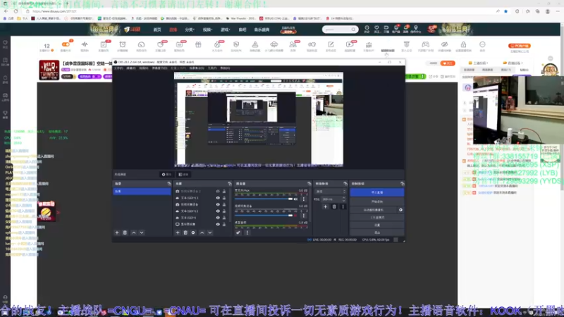Open Audio Mixer footer three-dot menu
Screen dimensions: 564x317
[247, 232]
